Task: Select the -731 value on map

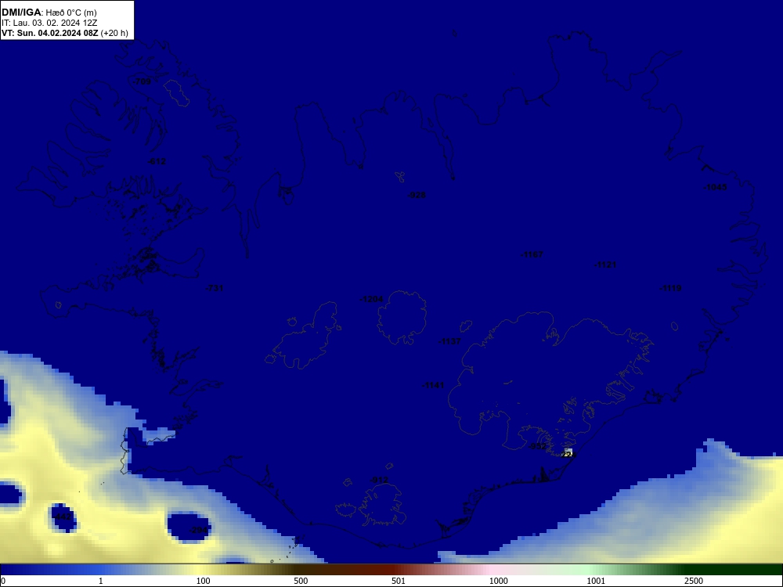Action: coord(215,288)
